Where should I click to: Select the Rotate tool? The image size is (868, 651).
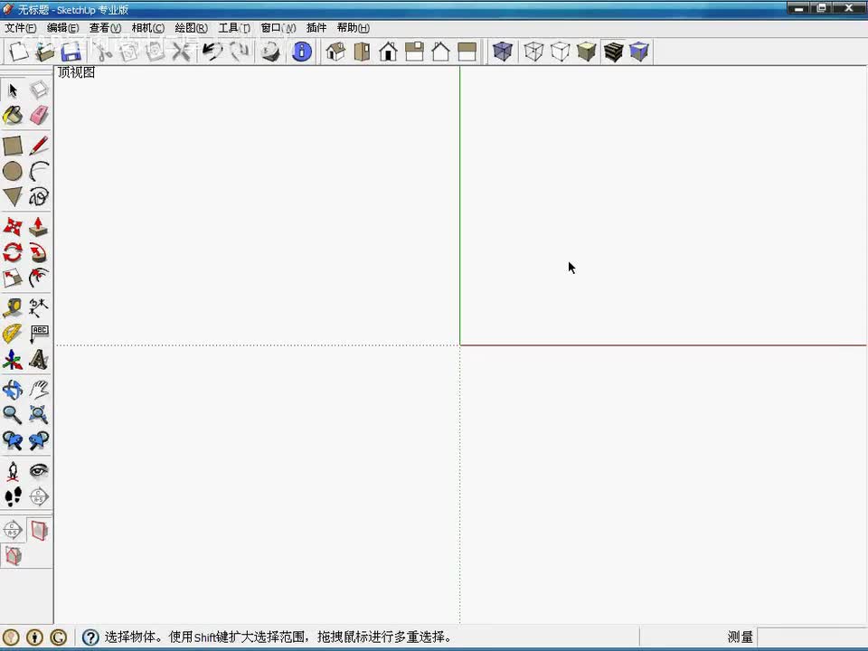[13, 252]
